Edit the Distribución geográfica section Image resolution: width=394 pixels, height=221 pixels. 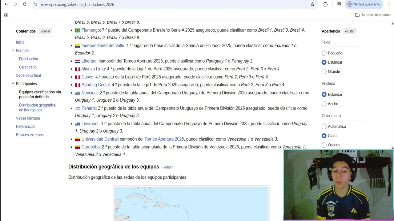point(168,167)
